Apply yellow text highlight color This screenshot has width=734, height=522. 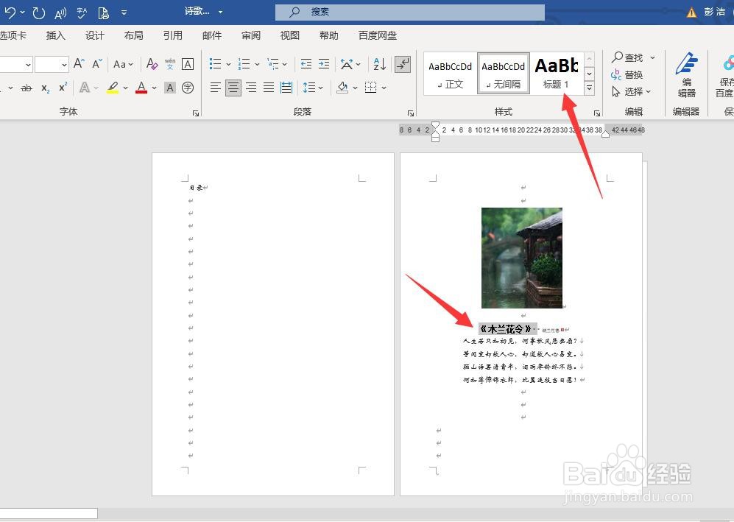tap(113, 88)
